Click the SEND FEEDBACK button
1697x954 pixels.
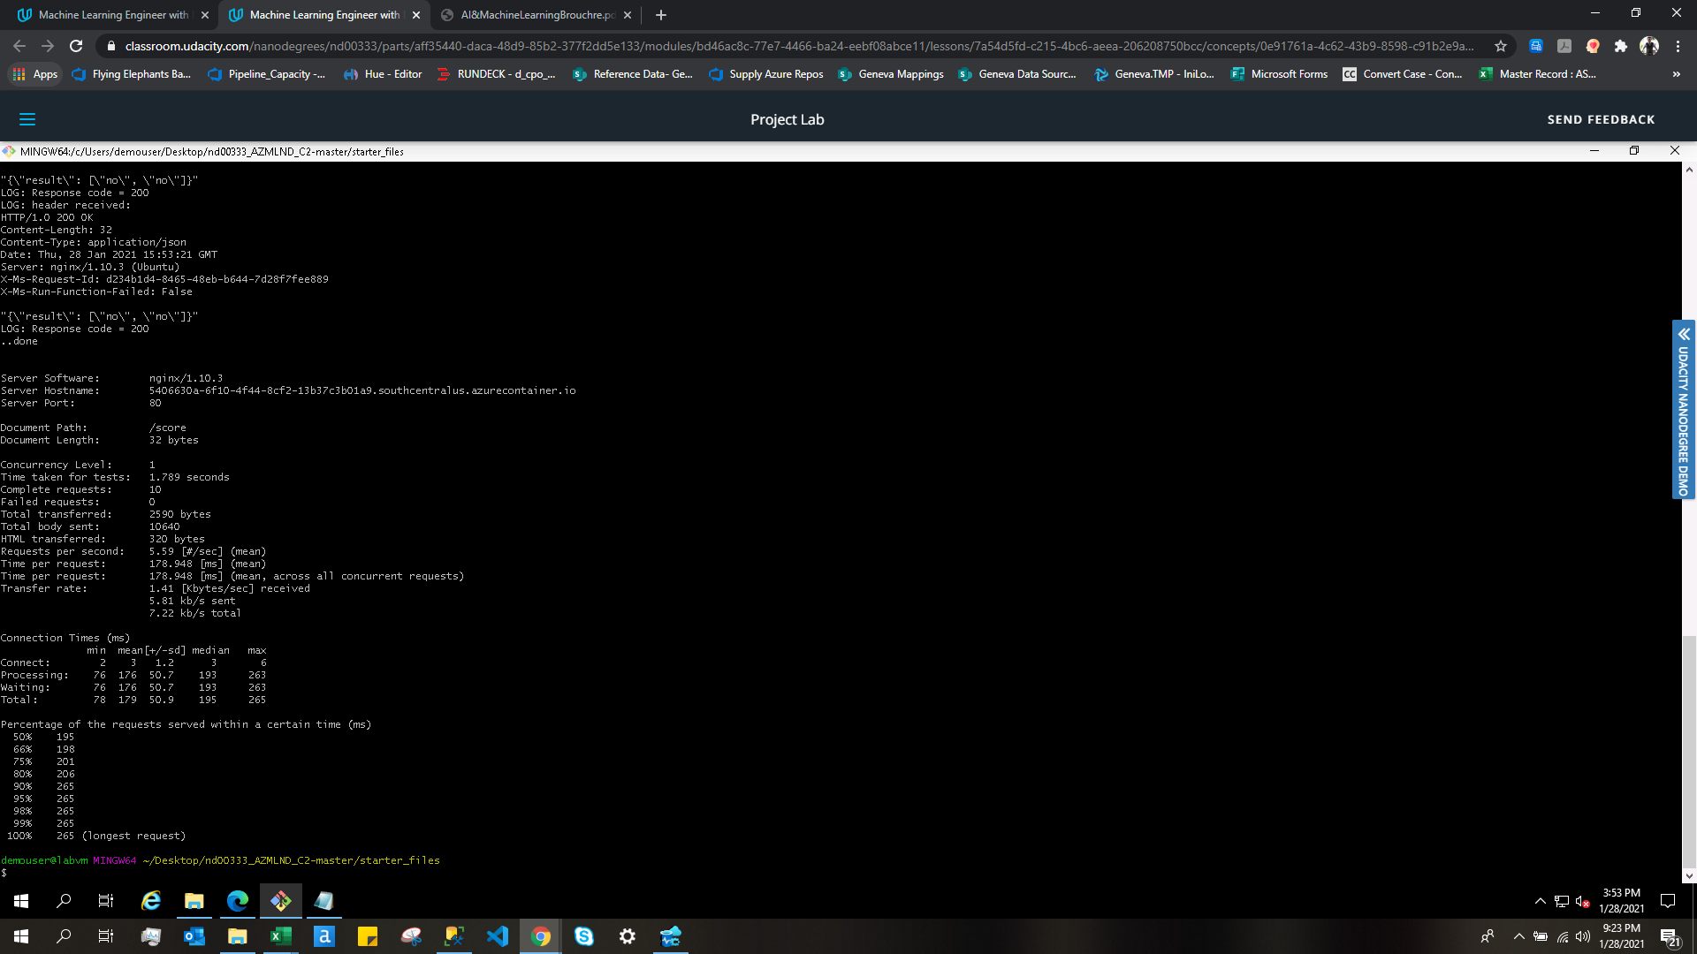click(x=1601, y=119)
